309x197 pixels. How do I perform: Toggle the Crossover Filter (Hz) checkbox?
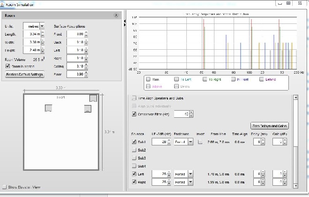click(134, 114)
